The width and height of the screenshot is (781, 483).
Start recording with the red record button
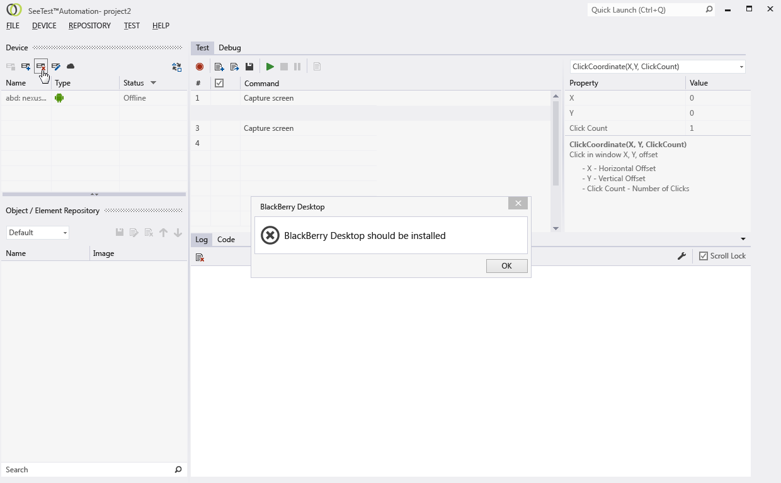[x=200, y=67]
